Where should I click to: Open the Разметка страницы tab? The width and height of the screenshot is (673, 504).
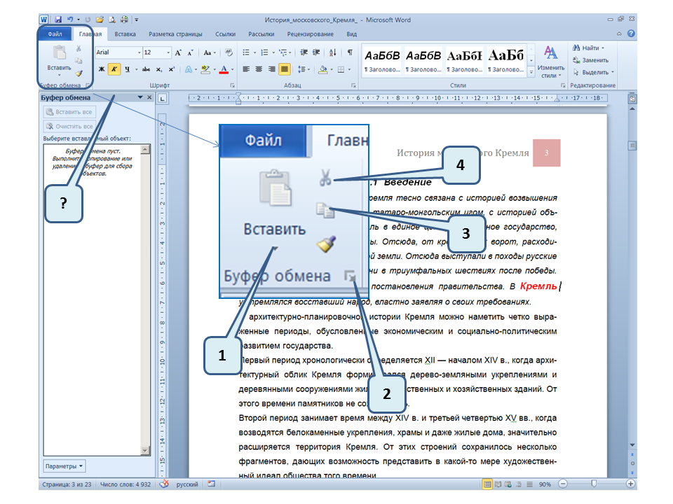pos(175,34)
